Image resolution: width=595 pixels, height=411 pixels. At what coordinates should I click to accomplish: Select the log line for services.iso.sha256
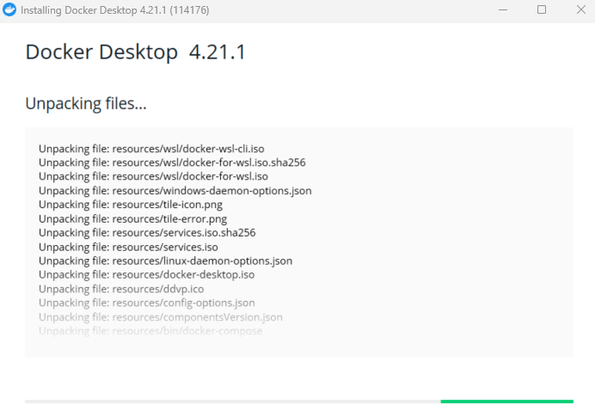(147, 233)
